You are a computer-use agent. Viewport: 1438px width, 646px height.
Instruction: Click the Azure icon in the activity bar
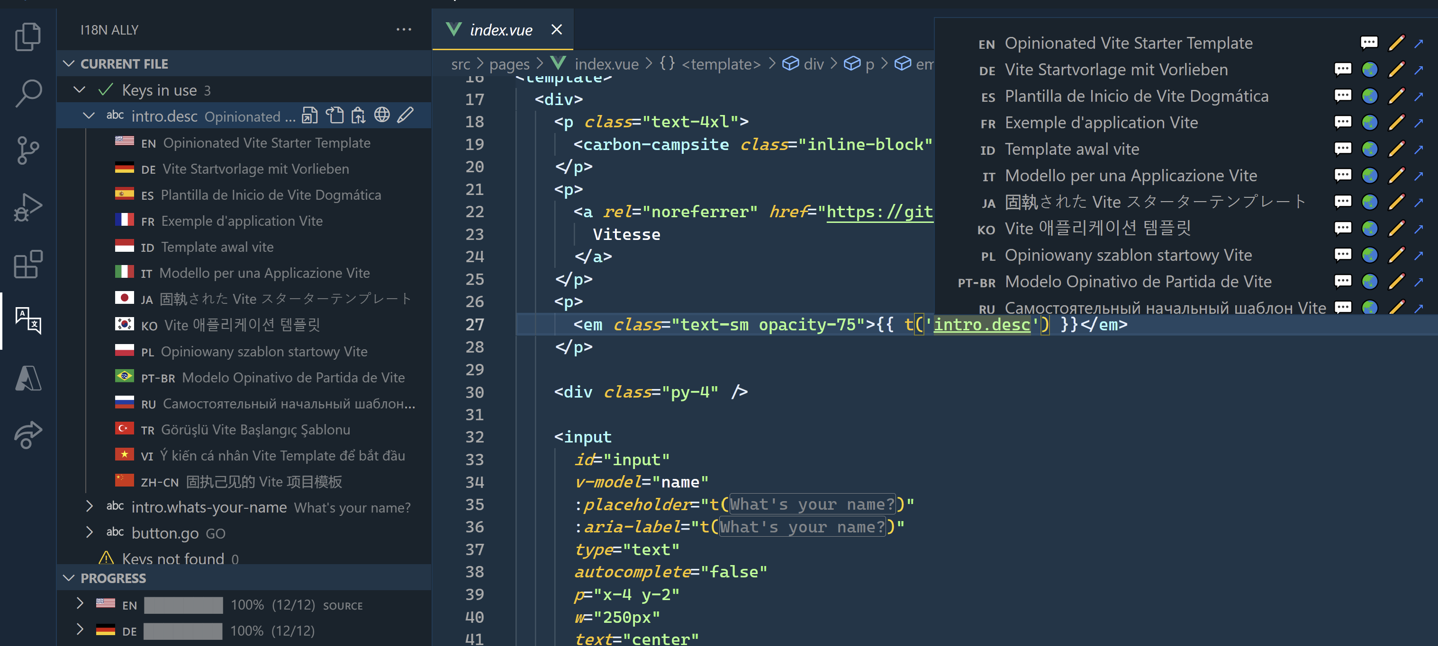click(x=28, y=379)
